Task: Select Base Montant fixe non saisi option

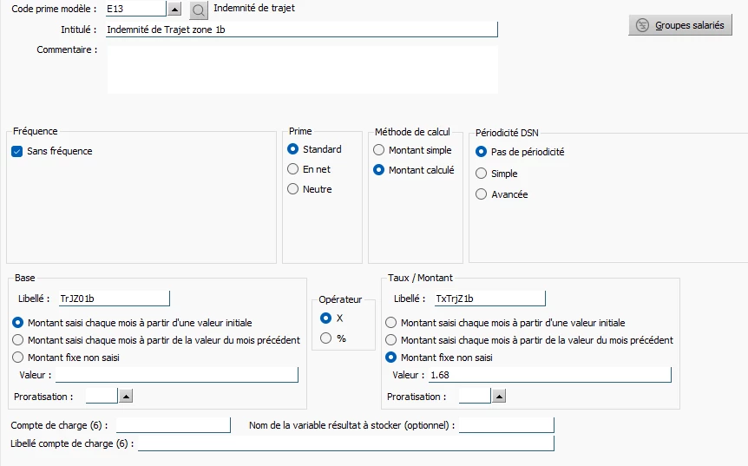Action: click(x=18, y=357)
